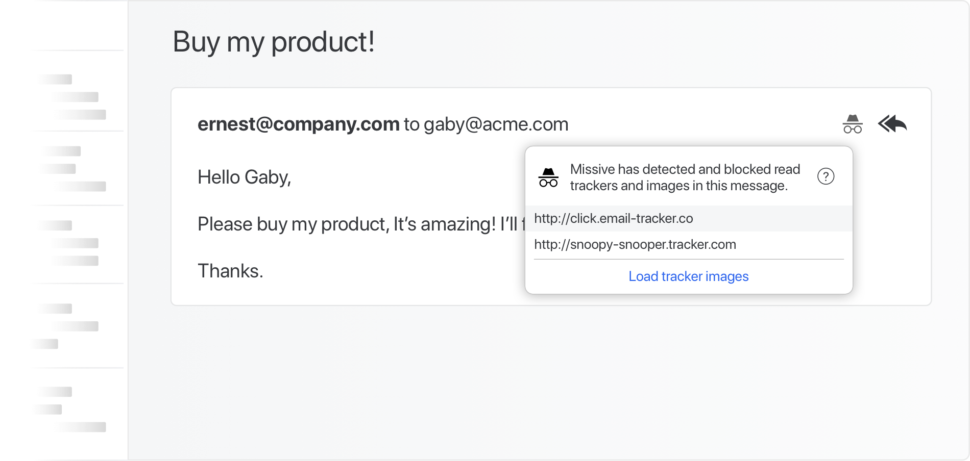Click the "Hello Gaby," greeting line
The image size is (970, 461).
point(244,177)
